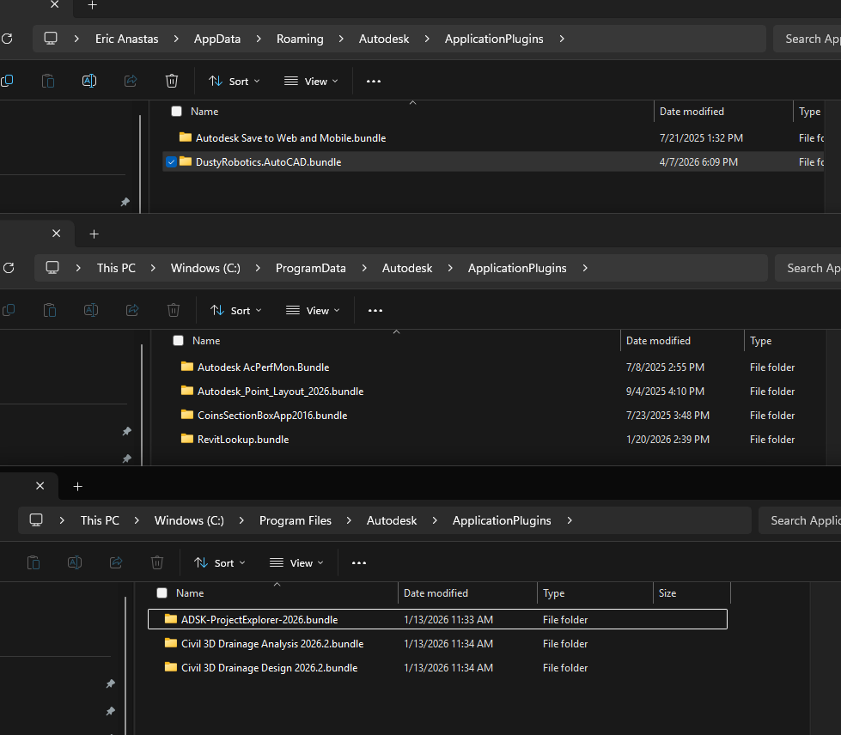The image size is (841, 735).
Task: Open the three-dots menu in Program Files window
Action: tap(359, 563)
